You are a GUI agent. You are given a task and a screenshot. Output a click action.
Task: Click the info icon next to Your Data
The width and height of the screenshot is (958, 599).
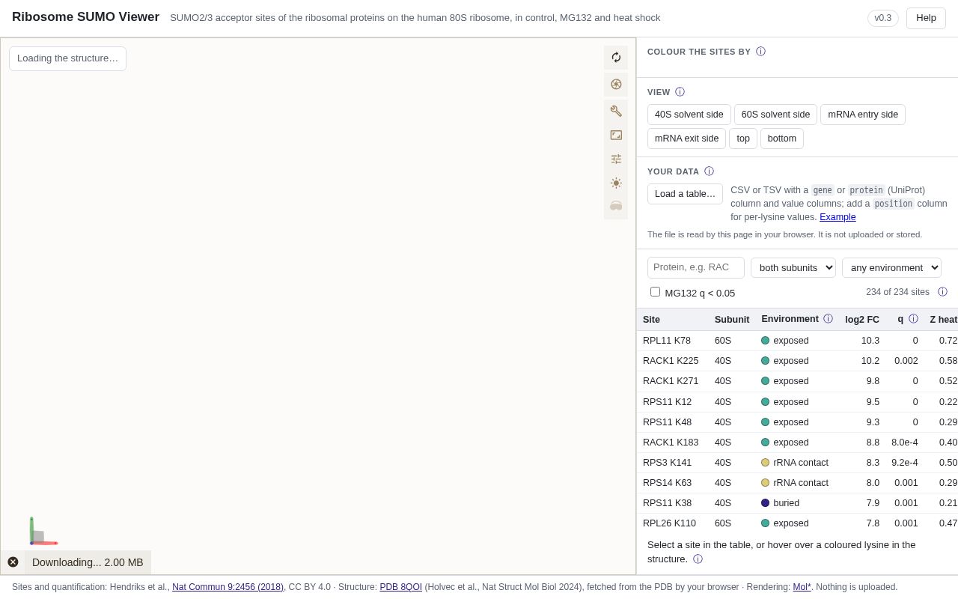(x=709, y=171)
